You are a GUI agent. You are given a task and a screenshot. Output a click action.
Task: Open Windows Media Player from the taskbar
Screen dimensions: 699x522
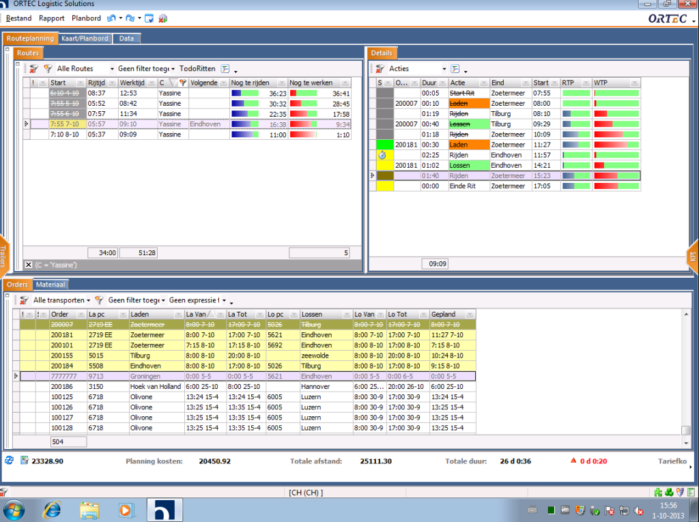click(126, 510)
